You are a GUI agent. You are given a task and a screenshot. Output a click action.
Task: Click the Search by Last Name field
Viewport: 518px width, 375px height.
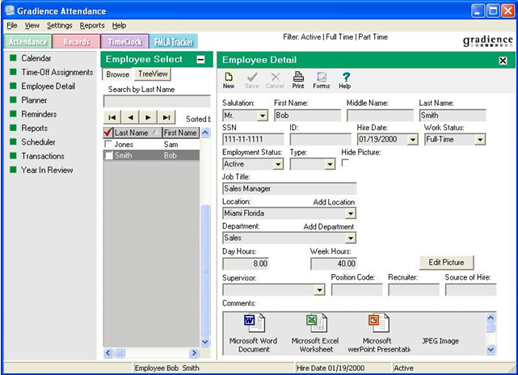pos(151,101)
